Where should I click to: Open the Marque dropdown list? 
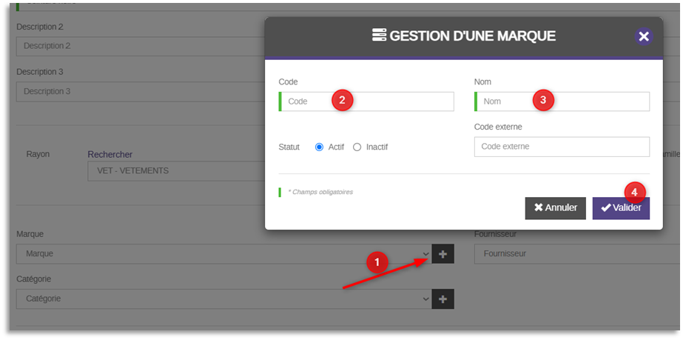point(222,254)
